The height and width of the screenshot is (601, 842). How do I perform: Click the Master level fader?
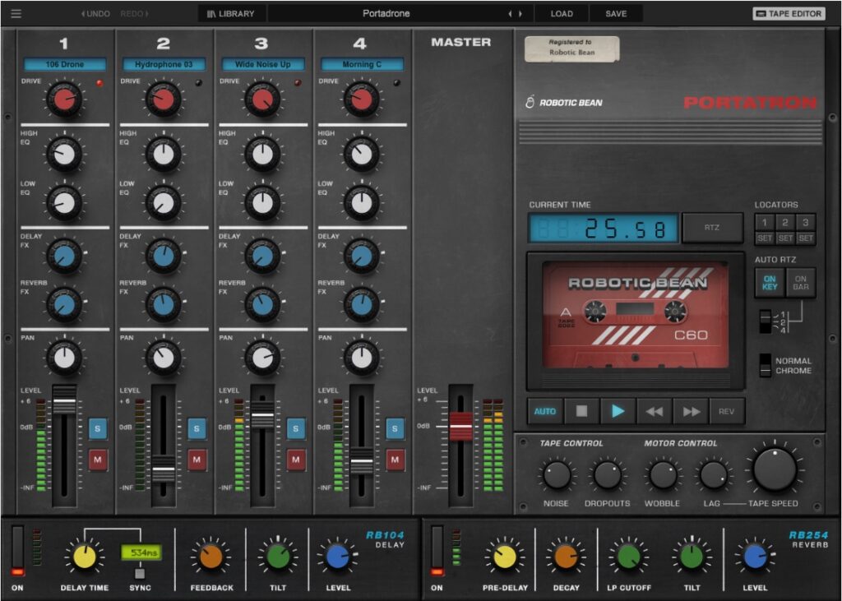[460, 427]
